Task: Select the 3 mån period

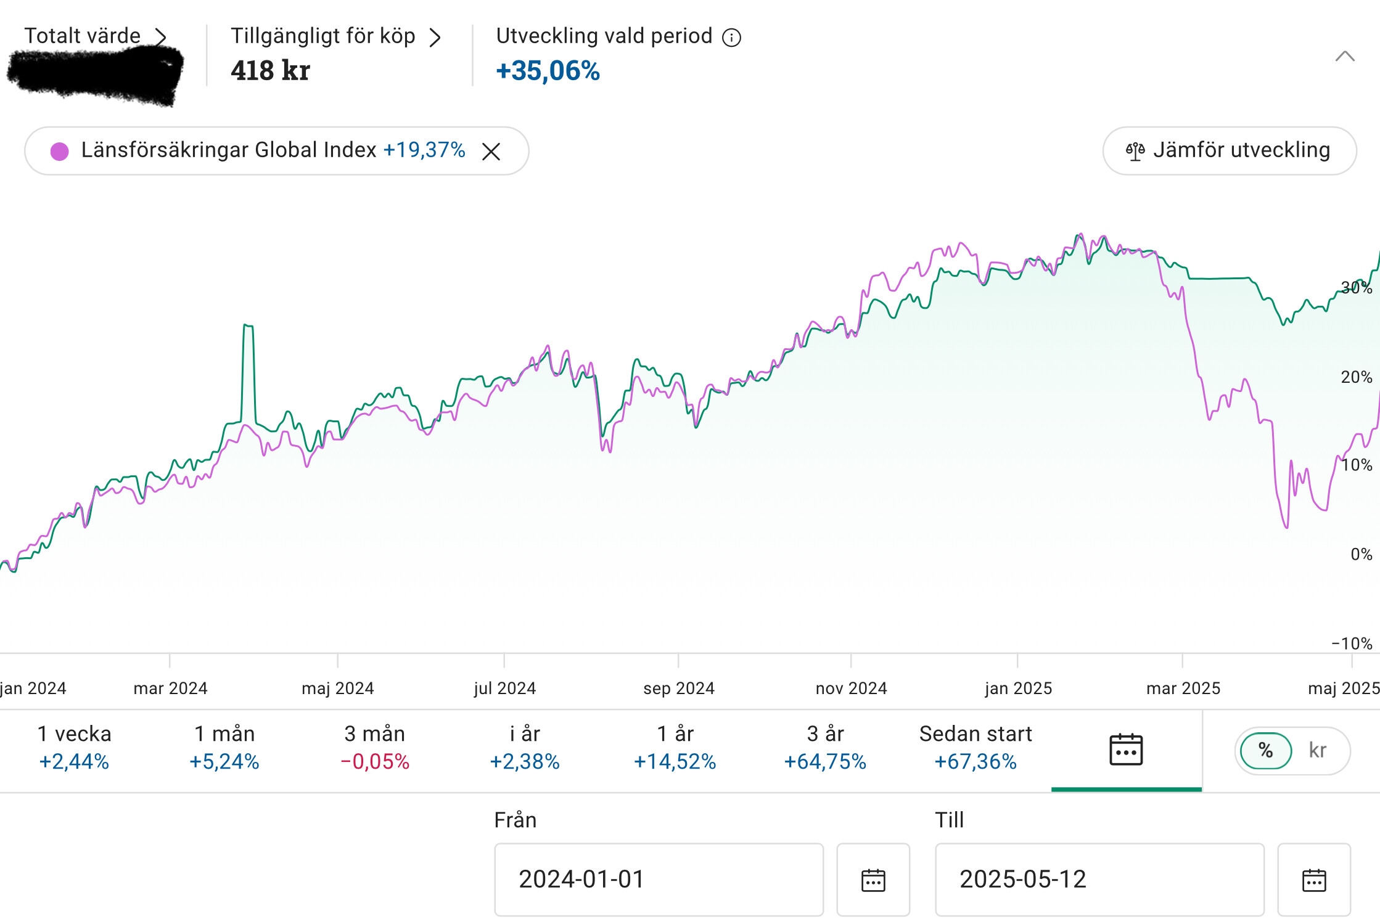Action: tap(374, 747)
